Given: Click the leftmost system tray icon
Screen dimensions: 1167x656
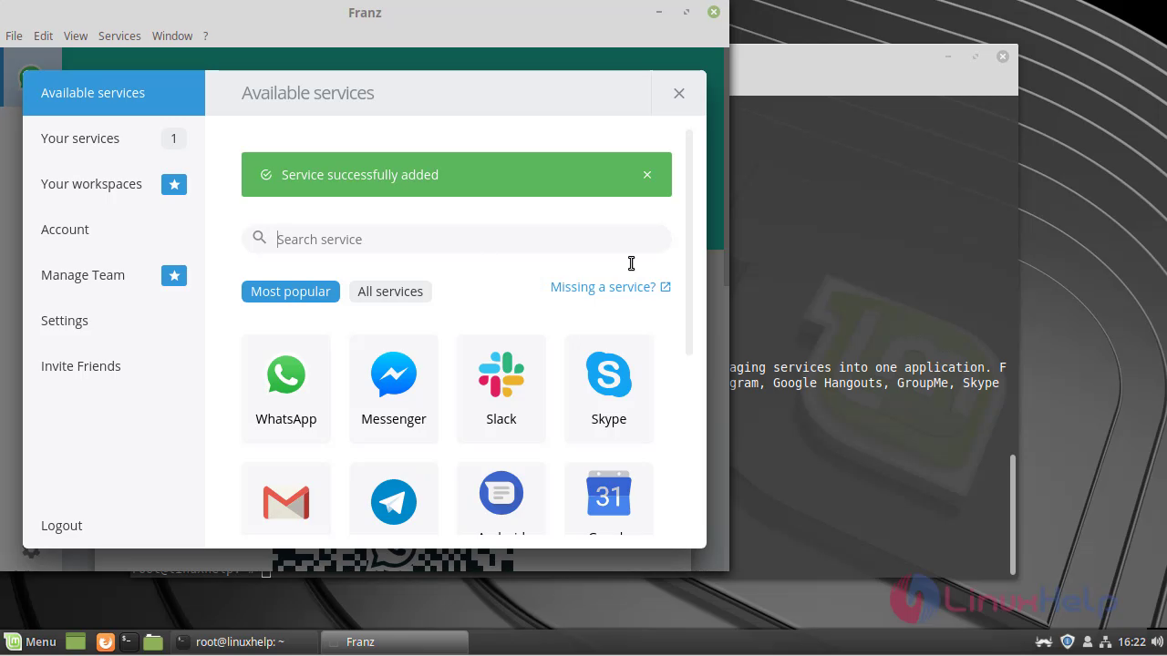Looking at the screenshot, I should point(1046,641).
